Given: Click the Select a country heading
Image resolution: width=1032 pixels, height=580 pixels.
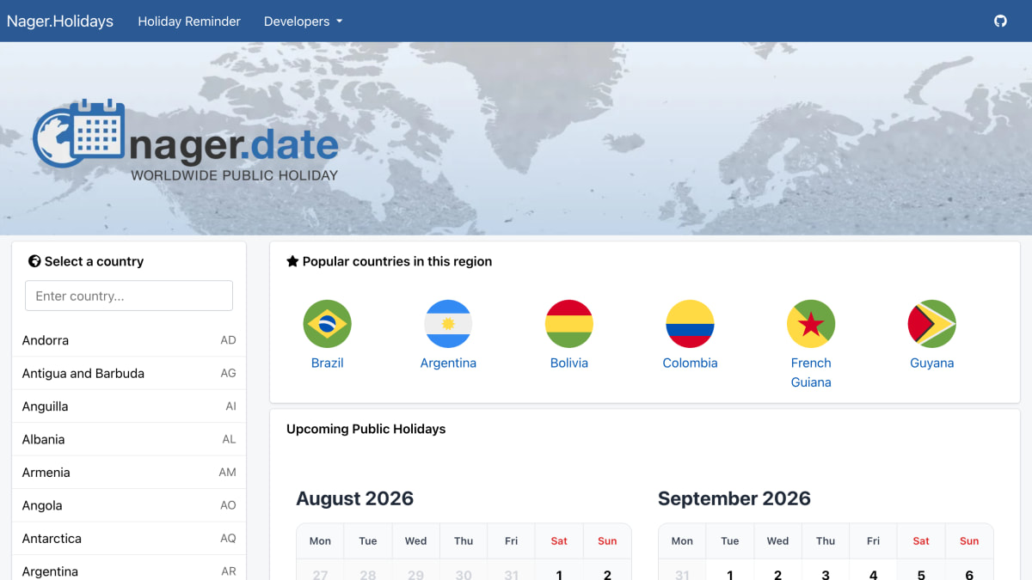Looking at the screenshot, I should click(86, 261).
